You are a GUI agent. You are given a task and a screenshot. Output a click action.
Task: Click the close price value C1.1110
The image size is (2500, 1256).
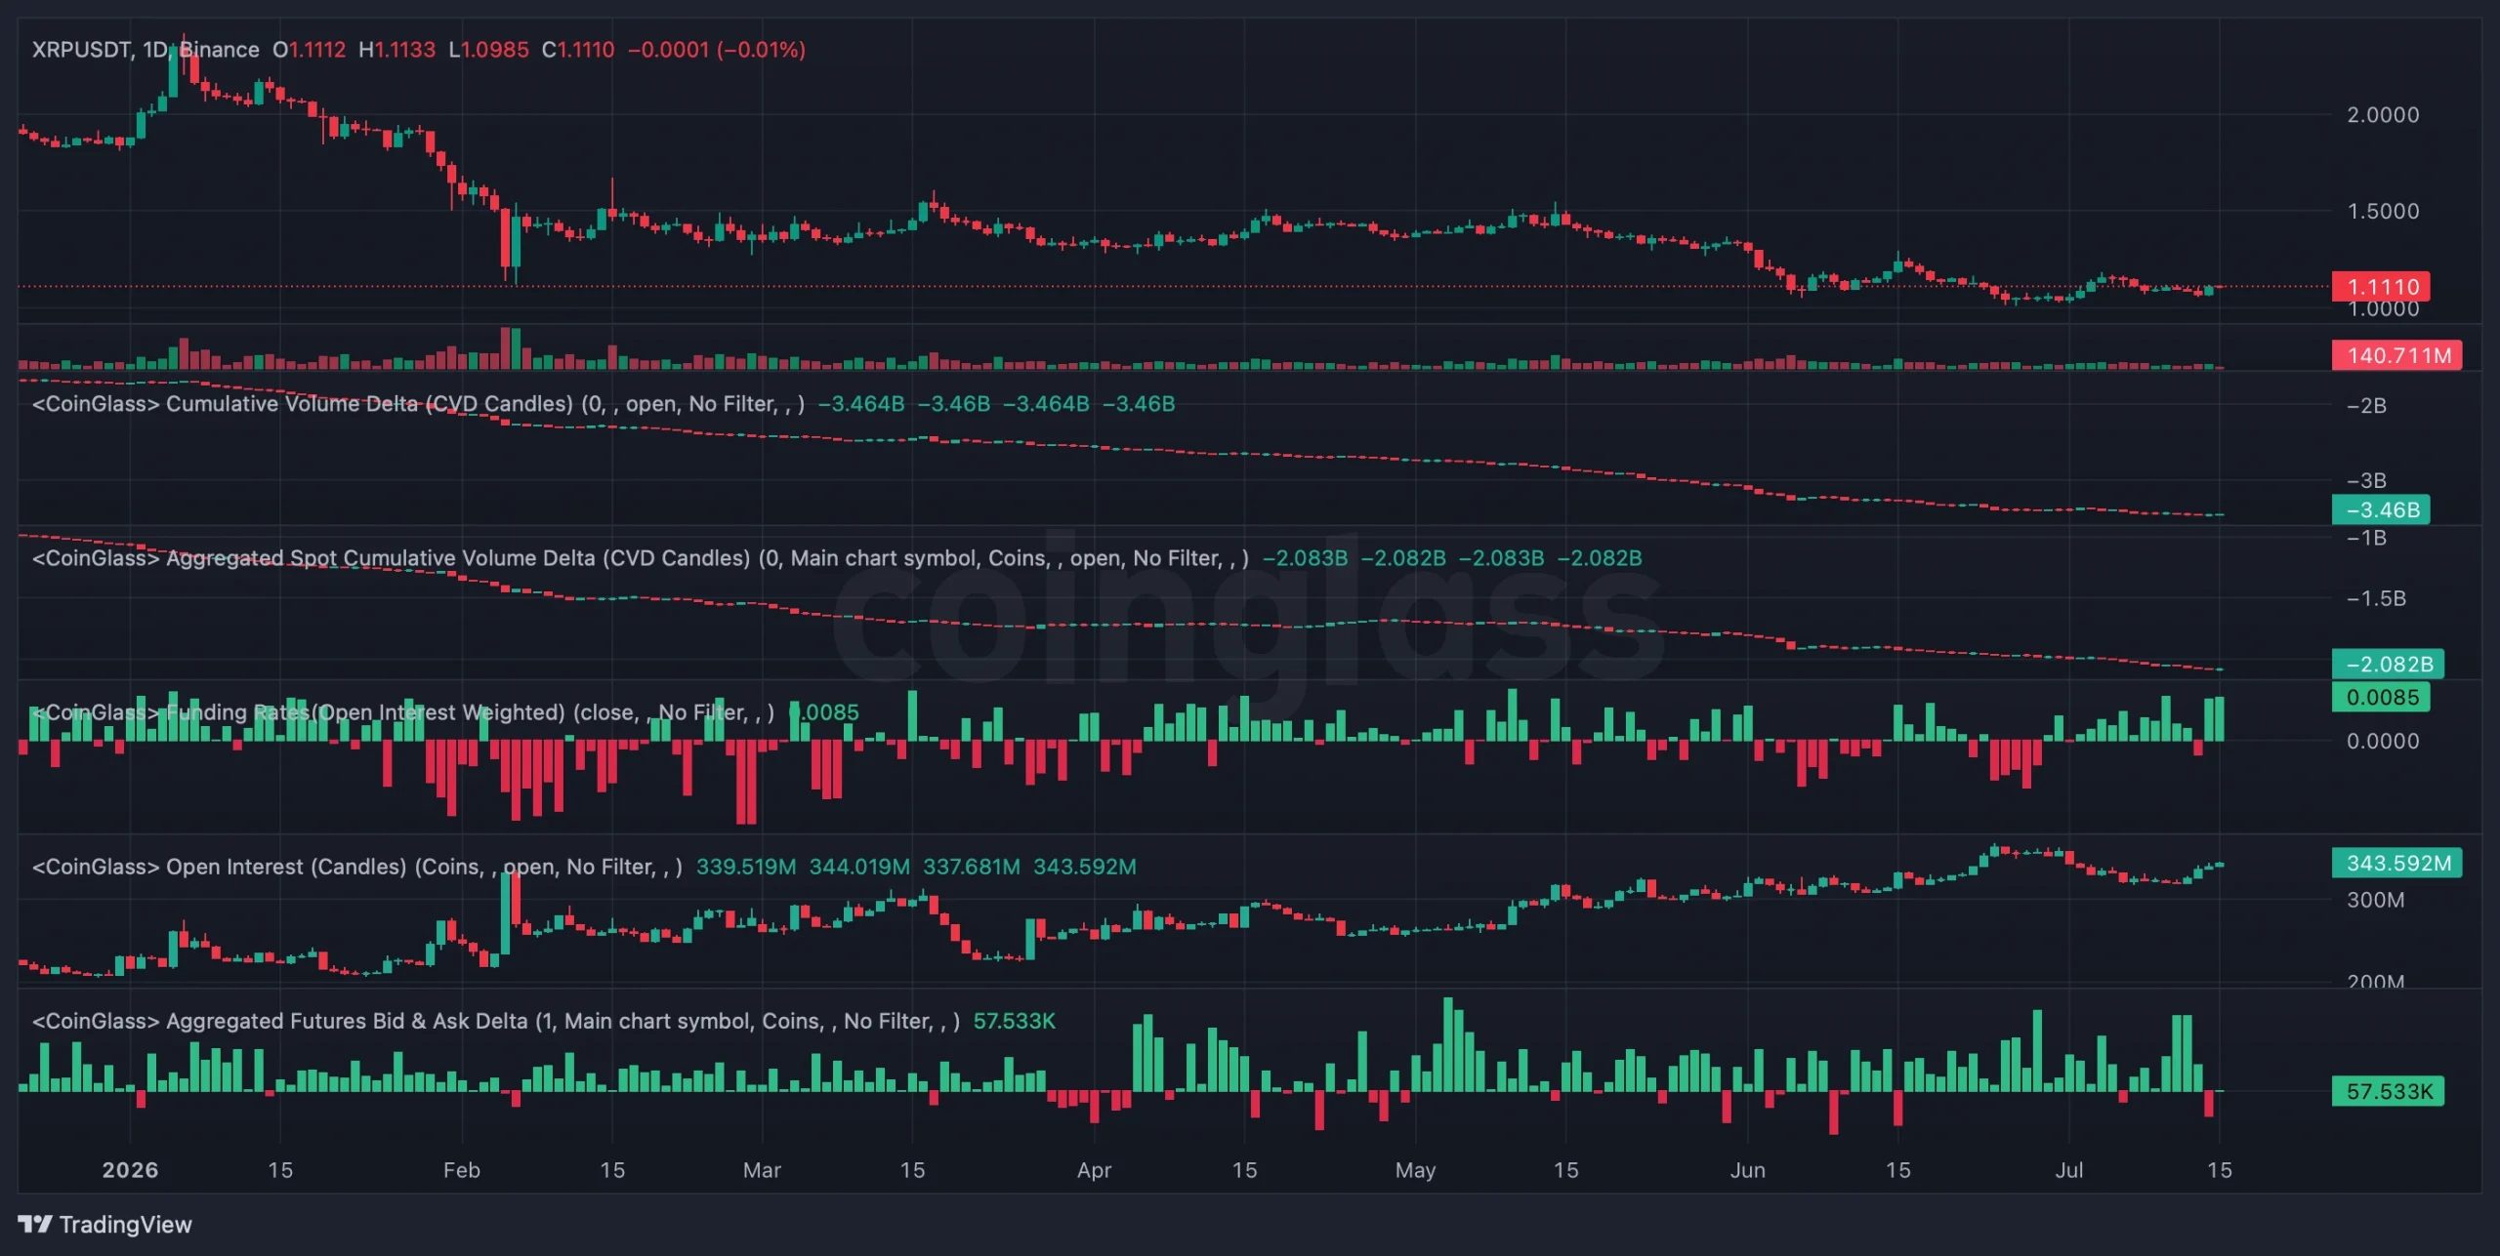click(578, 50)
